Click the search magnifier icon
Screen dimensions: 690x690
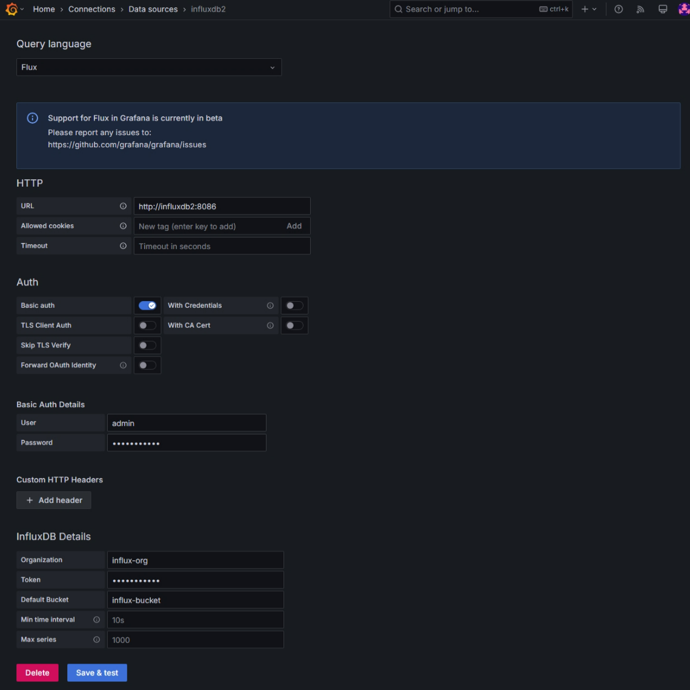click(398, 9)
